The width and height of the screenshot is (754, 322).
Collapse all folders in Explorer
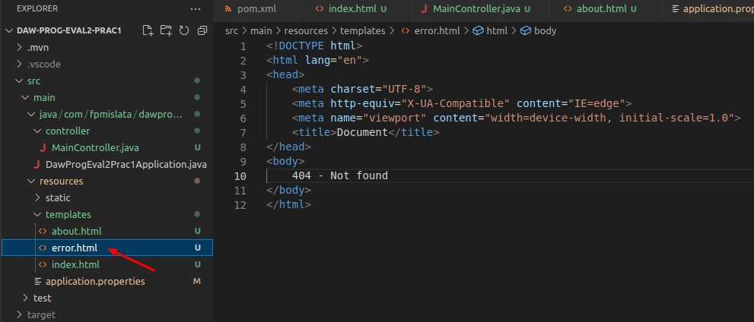202,30
